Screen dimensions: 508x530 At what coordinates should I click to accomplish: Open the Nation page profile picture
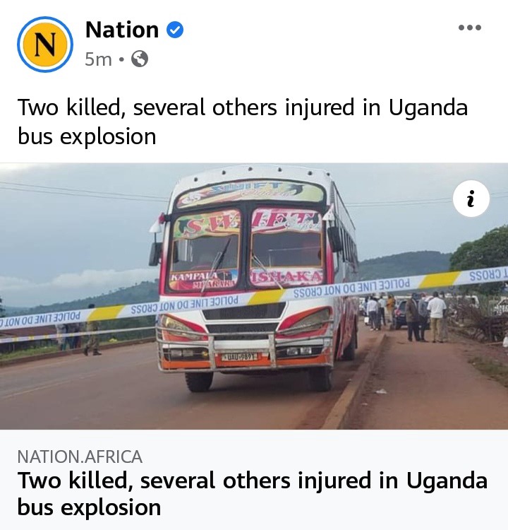[45, 45]
